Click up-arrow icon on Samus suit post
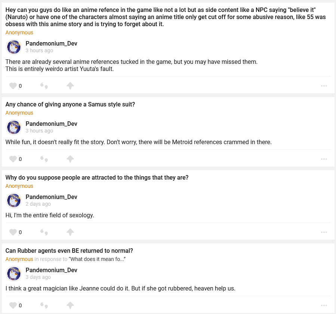336x314 pixels. [x=70, y=159]
